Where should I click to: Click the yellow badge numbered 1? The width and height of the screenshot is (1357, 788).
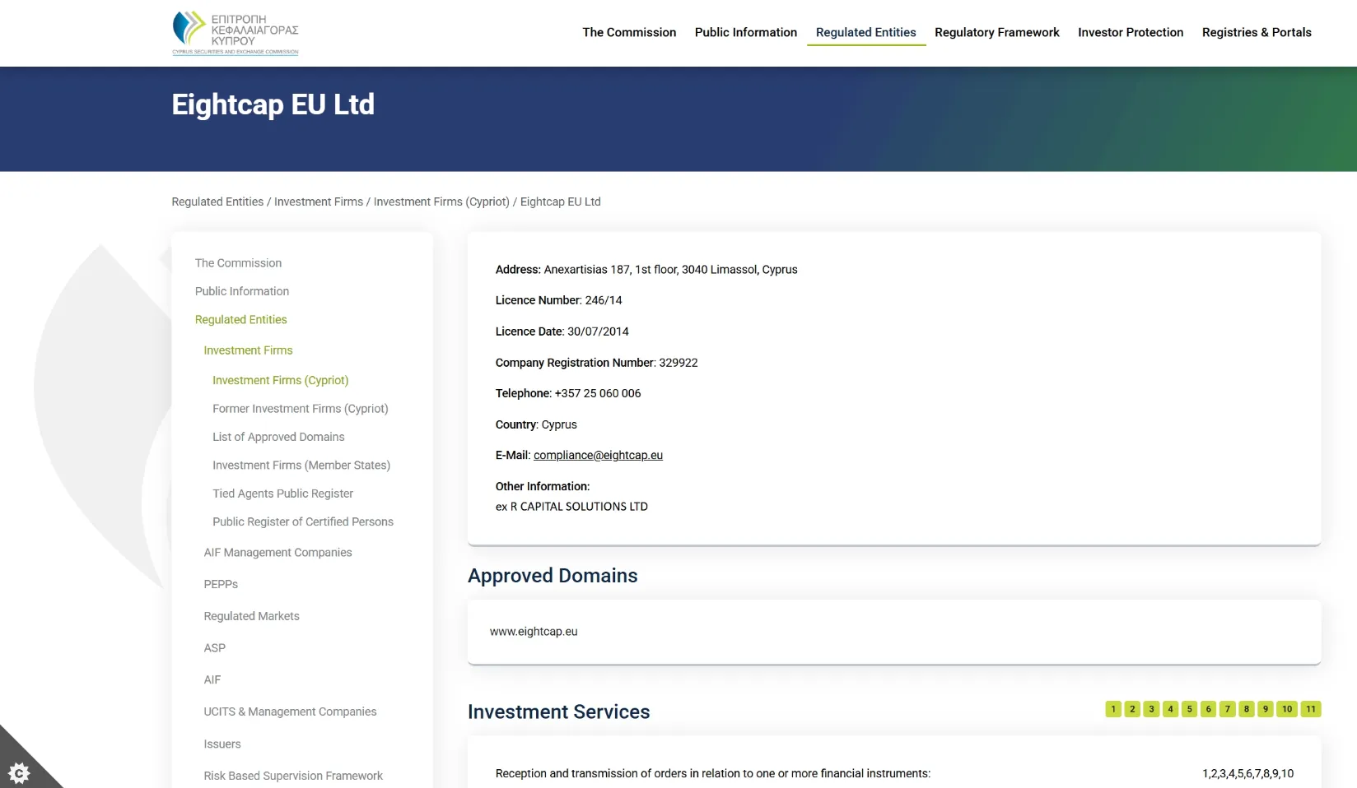pyautogui.click(x=1113, y=709)
